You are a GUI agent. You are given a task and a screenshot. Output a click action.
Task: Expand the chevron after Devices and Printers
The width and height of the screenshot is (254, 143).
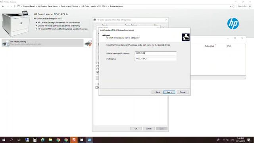point(80,6)
